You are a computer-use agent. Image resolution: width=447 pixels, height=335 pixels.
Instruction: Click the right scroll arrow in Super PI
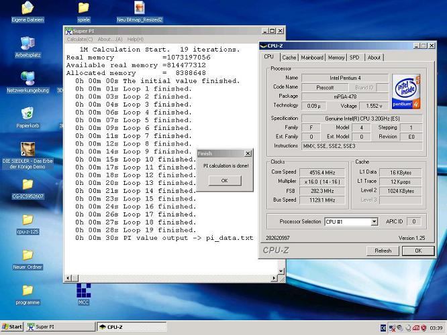tap(274, 278)
